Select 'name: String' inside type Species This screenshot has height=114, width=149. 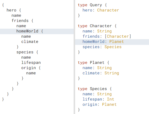(x=97, y=94)
